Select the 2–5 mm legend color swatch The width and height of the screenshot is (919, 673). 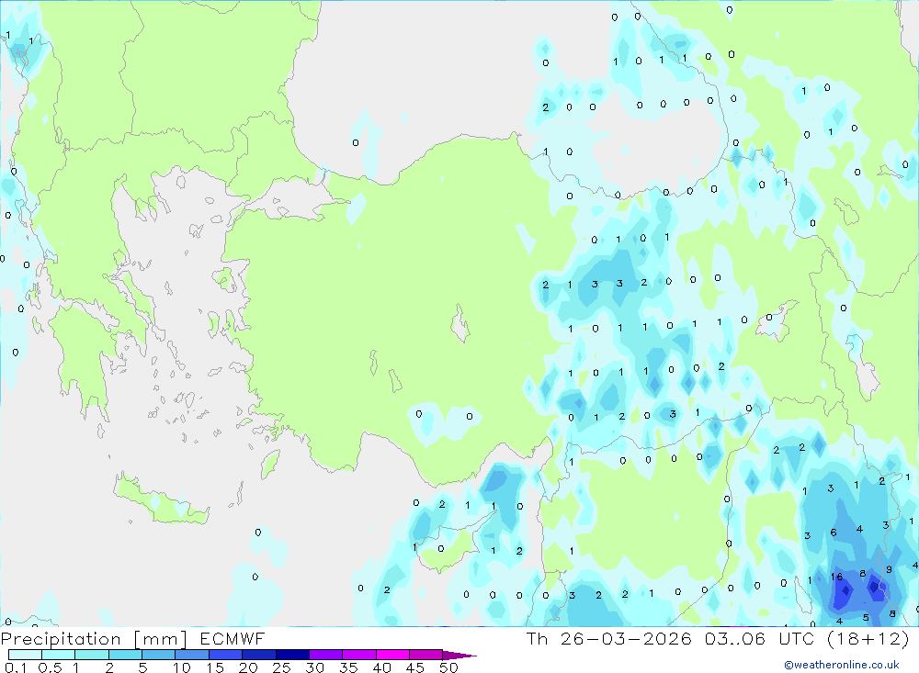(x=125, y=655)
